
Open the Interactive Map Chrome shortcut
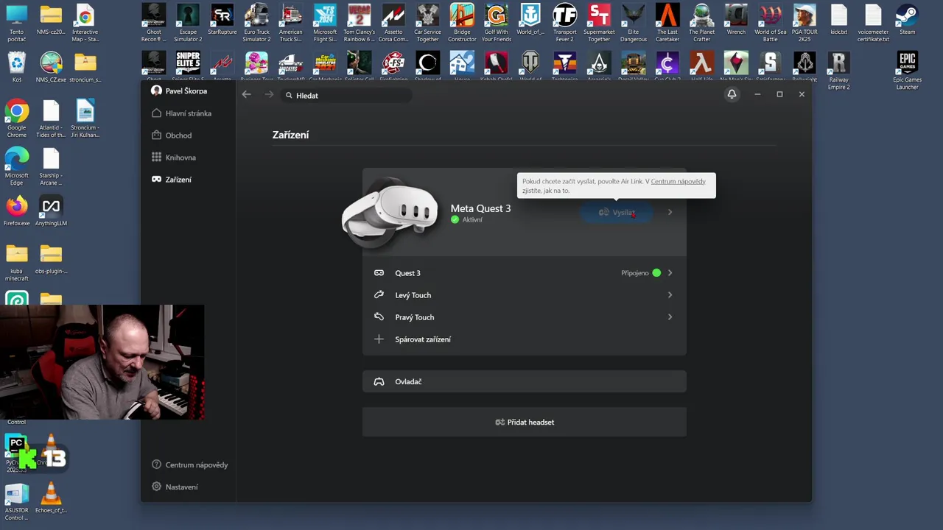pos(85,22)
